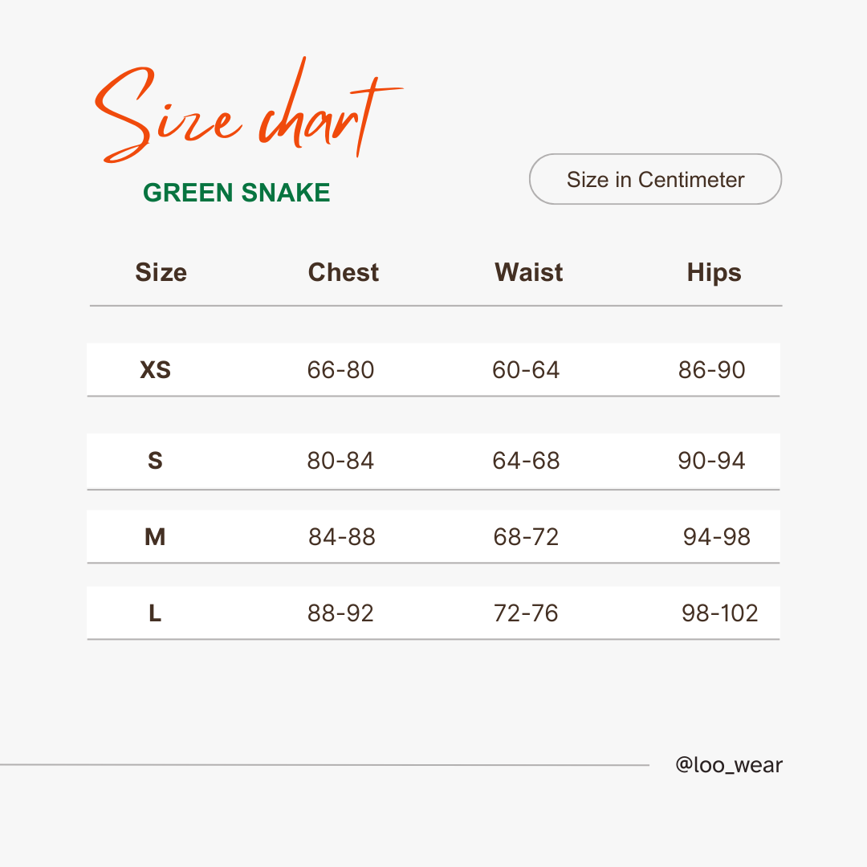Select XS hips value 86-90

pyautogui.click(x=711, y=370)
